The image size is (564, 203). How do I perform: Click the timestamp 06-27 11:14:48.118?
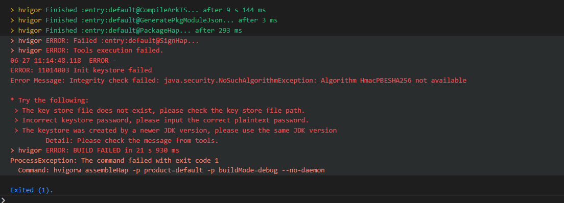[45, 60]
